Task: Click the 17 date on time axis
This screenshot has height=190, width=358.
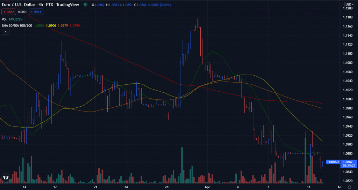Action: 55,187
